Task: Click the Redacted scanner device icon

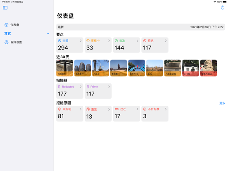Action: pyautogui.click(x=59, y=87)
